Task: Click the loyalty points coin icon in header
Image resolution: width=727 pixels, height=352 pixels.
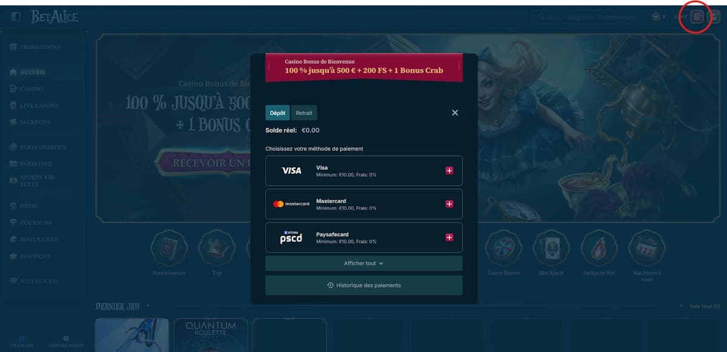Action: click(x=656, y=17)
